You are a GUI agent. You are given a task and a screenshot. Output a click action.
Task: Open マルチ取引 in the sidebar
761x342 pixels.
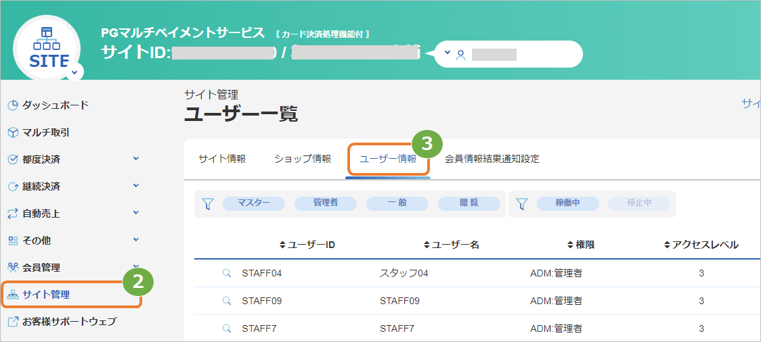(39, 132)
